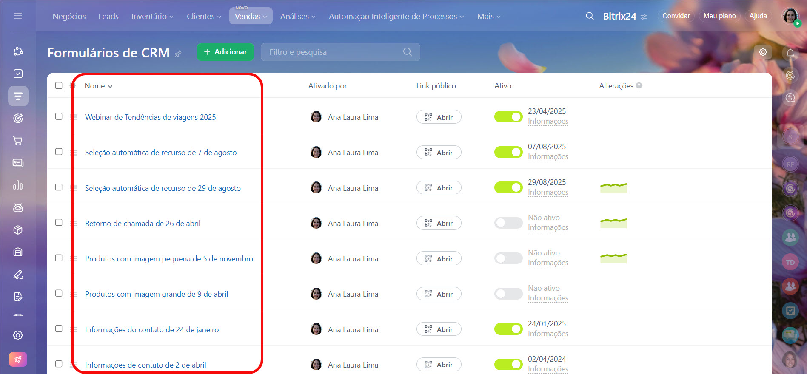Go to the Leads tab
Screen dimensions: 807x374
(x=108, y=17)
